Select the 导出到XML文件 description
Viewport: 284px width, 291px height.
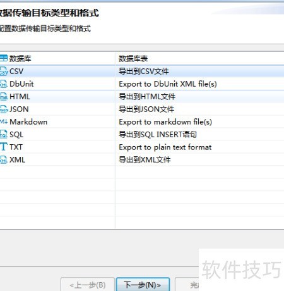[x=145, y=159]
